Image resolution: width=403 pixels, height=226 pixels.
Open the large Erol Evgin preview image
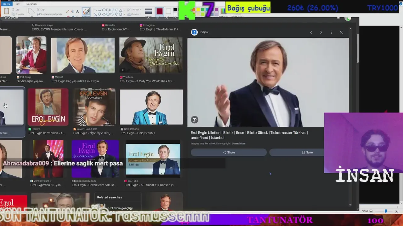[268, 83]
